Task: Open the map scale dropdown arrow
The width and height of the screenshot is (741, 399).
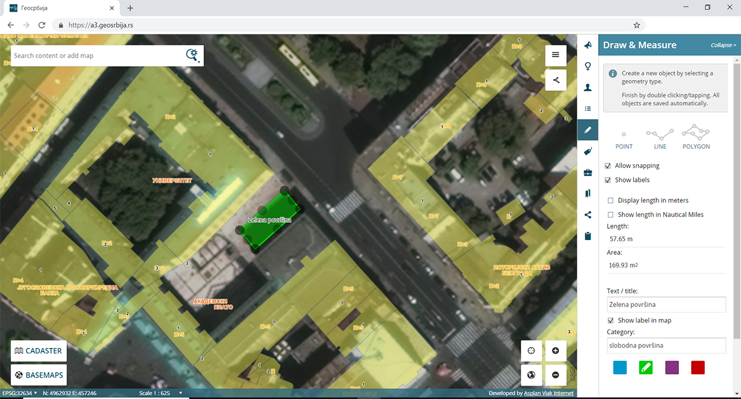Action: coord(180,393)
